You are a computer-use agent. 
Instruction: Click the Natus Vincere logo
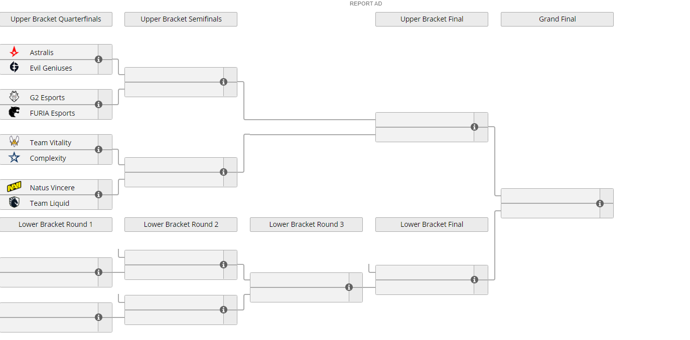(15, 187)
